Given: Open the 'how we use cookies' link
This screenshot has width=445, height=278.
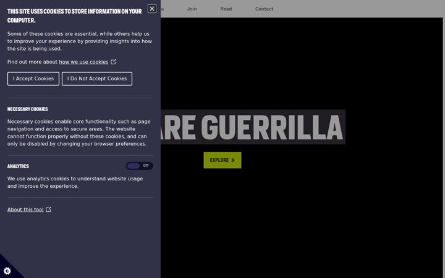Looking at the screenshot, I should coord(83,62).
